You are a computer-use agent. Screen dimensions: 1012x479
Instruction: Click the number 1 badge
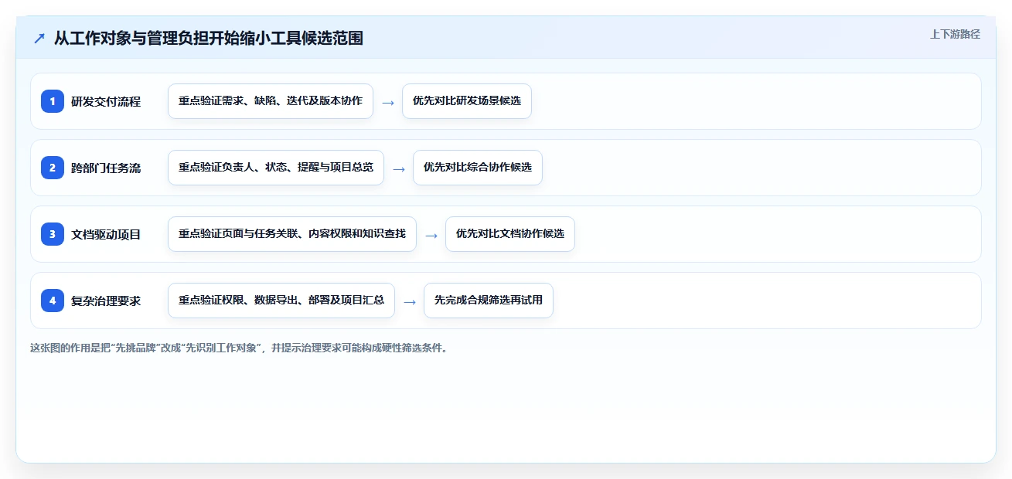pos(53,101)
